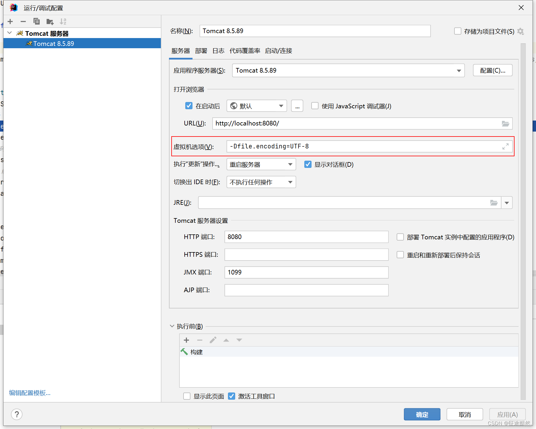
Task: Select Tomcat 8.5.89 configuration in tree
Action: [x=82, y=43]
